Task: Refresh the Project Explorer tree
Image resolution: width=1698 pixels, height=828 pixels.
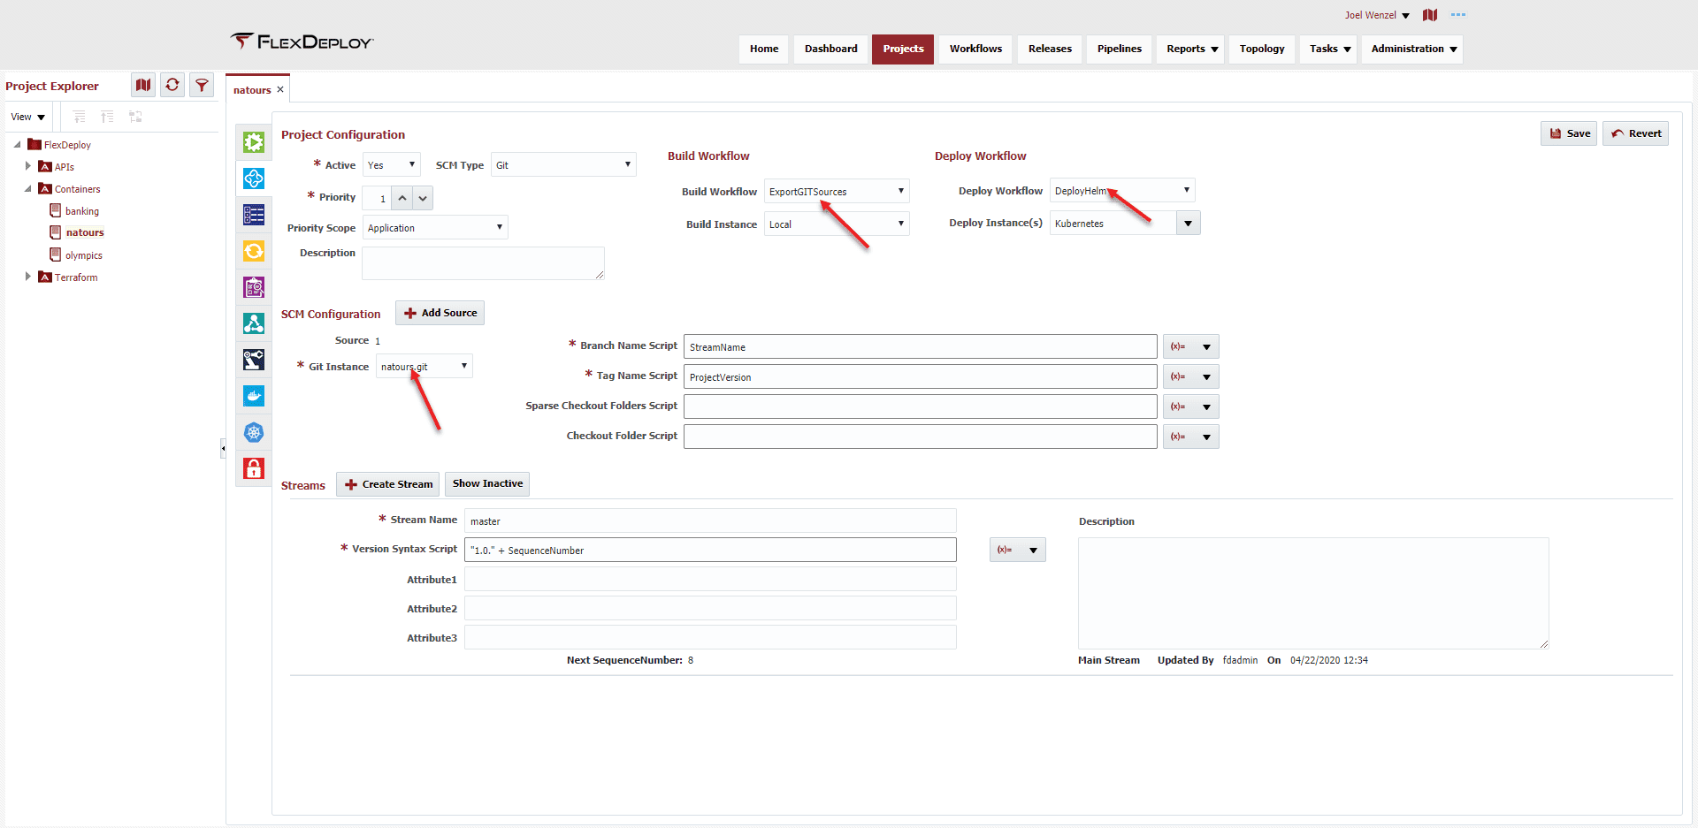Action: pyautogui.click(x=172, y=85)
